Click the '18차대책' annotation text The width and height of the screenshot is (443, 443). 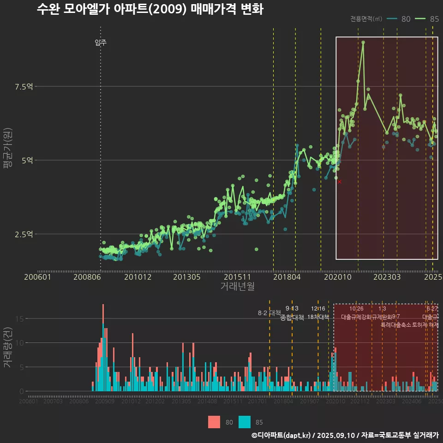click(318, 317)
